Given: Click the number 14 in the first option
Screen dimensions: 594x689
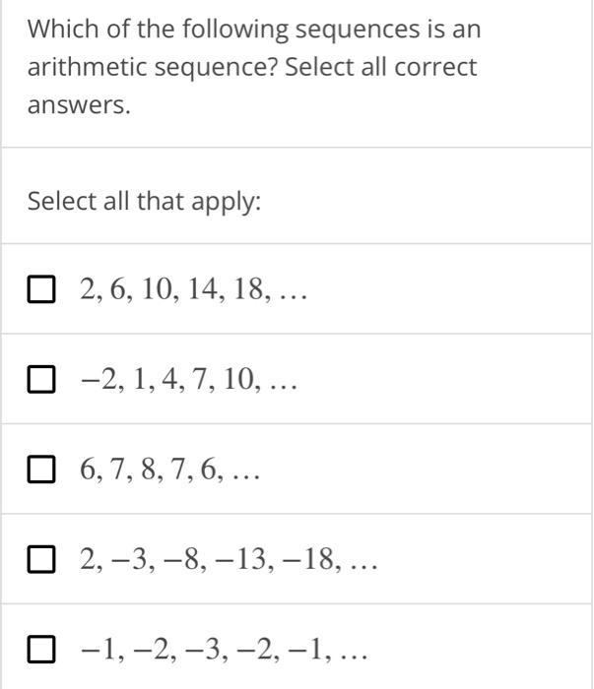Looking at the screenshot, I should [203, 289].
